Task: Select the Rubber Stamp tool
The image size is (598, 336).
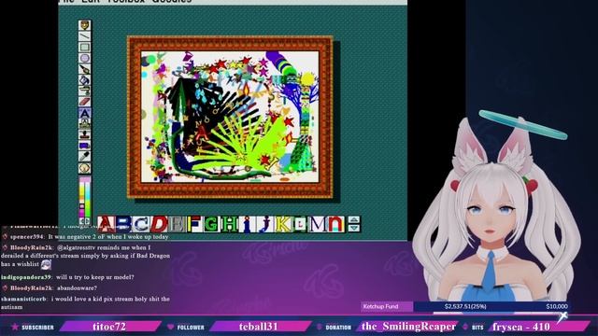Action: [85, 134]
